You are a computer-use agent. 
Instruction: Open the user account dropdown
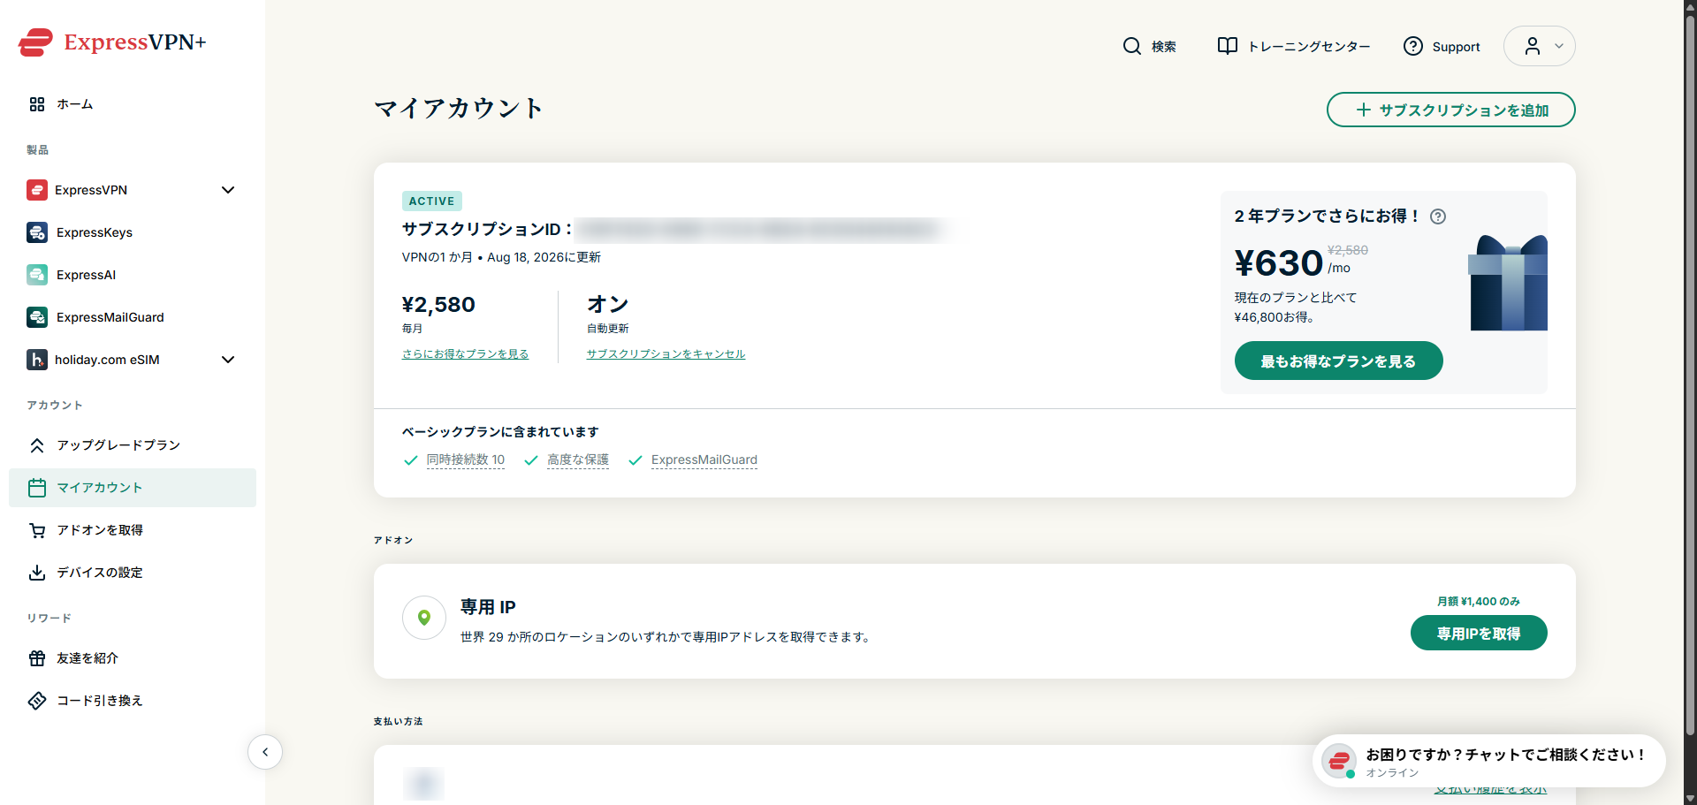[x=1540, y=46]
